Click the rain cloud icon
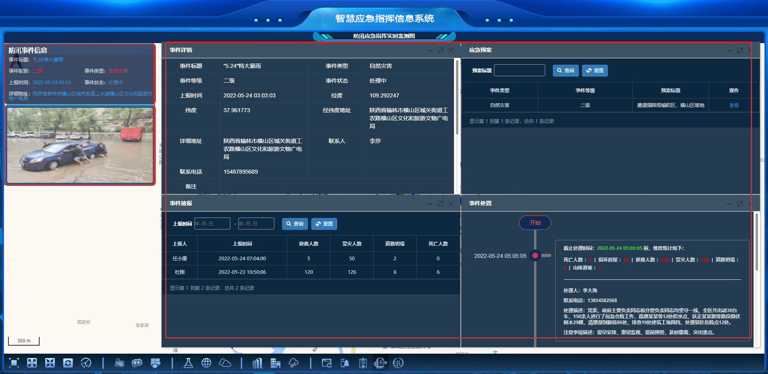The image size is (768, 374). [x=294, y=363]
